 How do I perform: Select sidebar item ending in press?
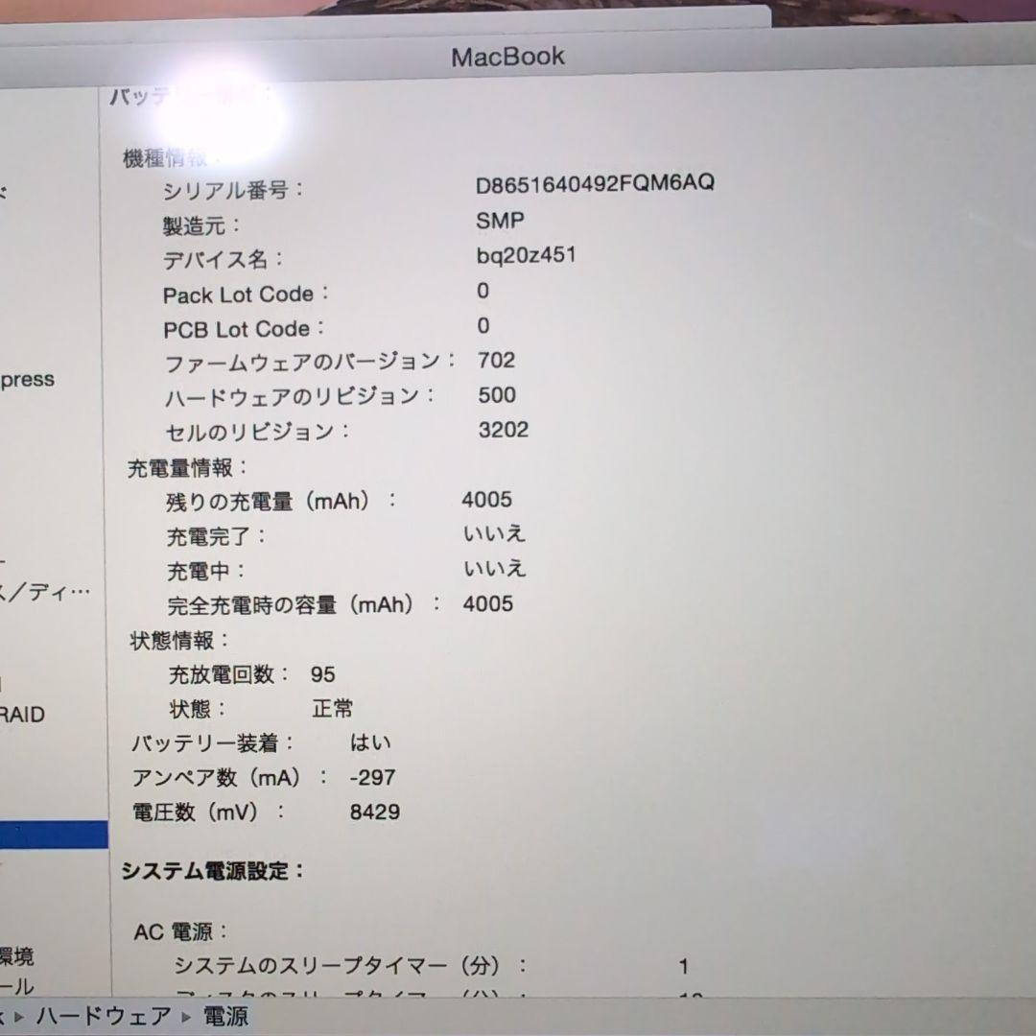(x=27, y=379)
